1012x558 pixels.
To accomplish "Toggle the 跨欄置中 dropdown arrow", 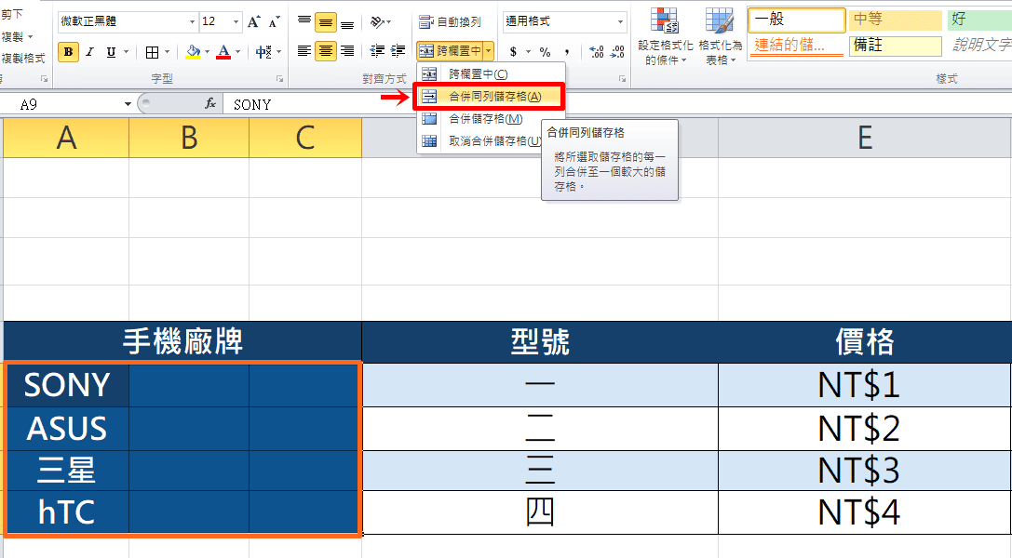I will [489, 50].
